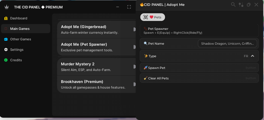Click the fire icon beside CID PANEL title
The height and width of the screenshot is (120, 264).
(142, 5)
